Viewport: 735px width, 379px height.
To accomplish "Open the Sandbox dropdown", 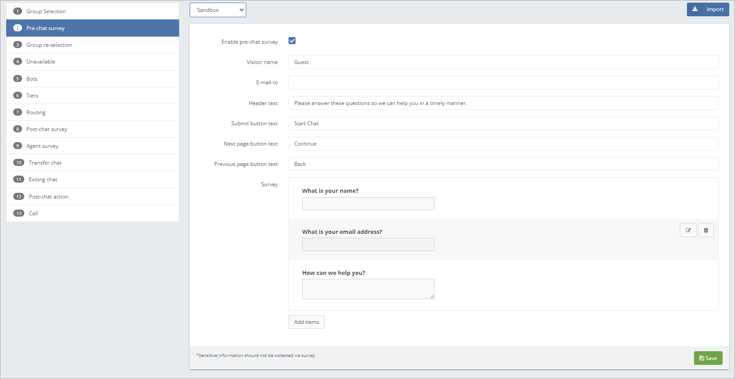I will (x=218, y=10).
